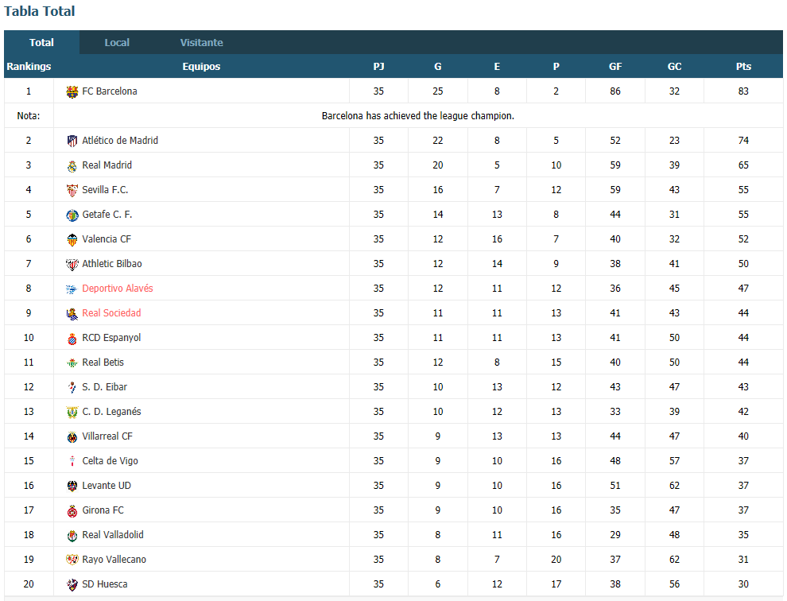Click the 'Barcelona has achieved the league champion.' note
This screenshot has height=601, width=787.
click(x=418, y=115)
